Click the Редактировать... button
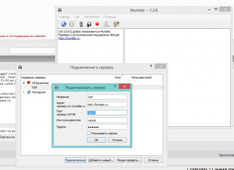The width and height of the screenshot is (234, 170). pyautogui.click(x=129, y=160)
